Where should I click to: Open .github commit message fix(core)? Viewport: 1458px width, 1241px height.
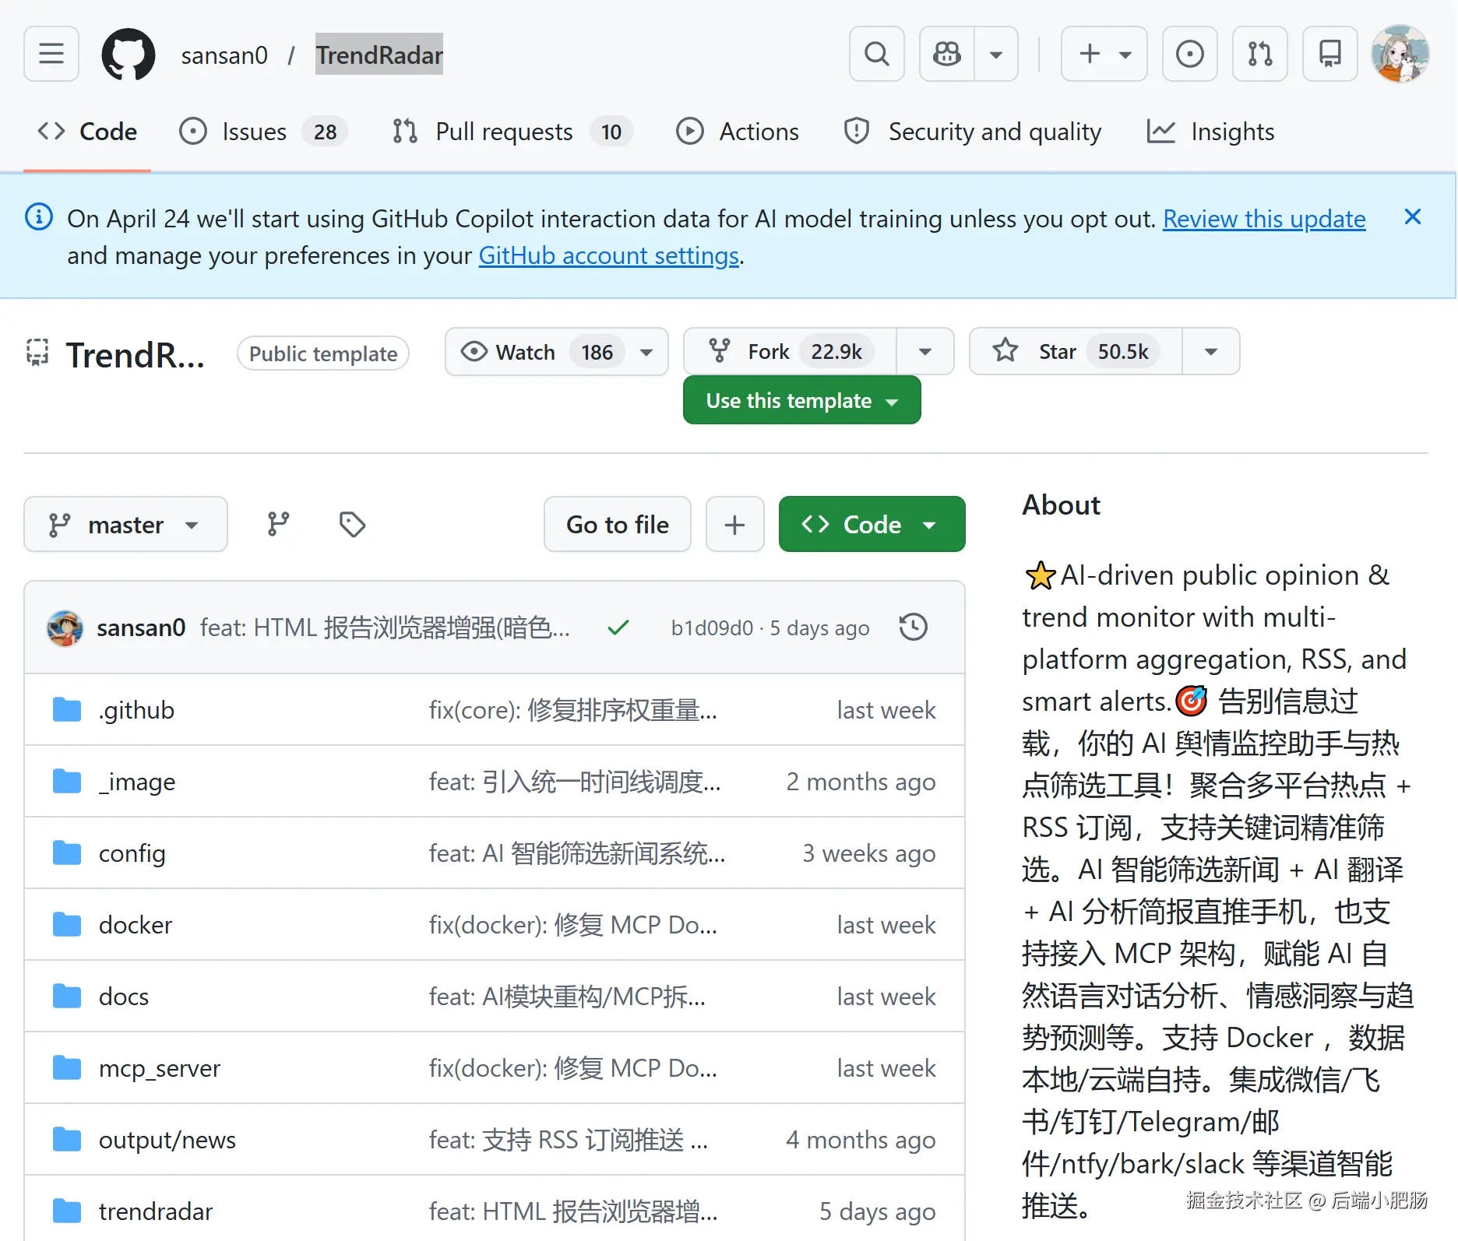tap(573, 710)
